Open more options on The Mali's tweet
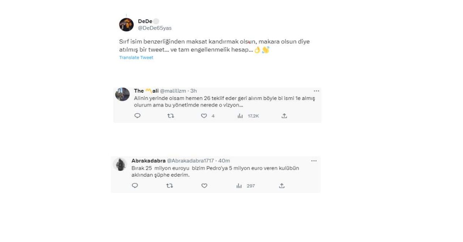The width and height of the screenshot is (463, 242). pyautogui.click(x=317, y=91)
